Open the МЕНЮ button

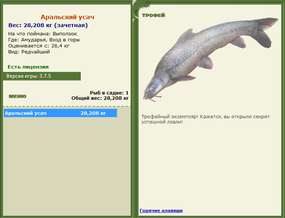[17, 96]
